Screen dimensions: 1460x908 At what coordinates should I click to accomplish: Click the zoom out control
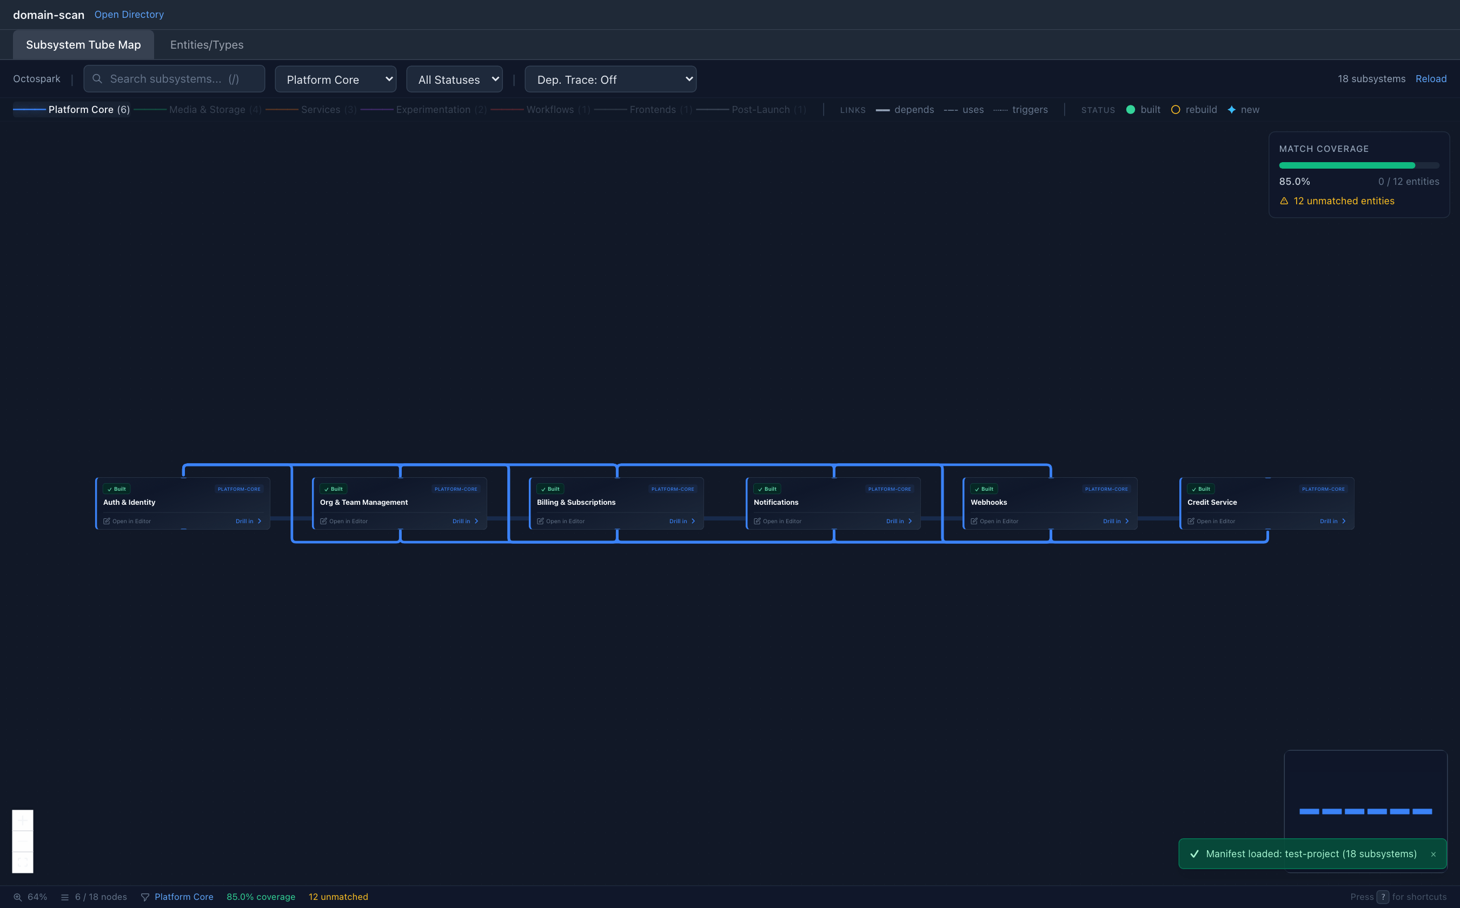point(23,842)
